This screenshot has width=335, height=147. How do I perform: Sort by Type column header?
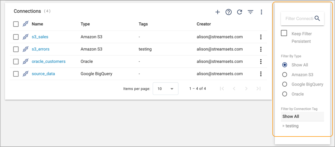pos(85,24)
